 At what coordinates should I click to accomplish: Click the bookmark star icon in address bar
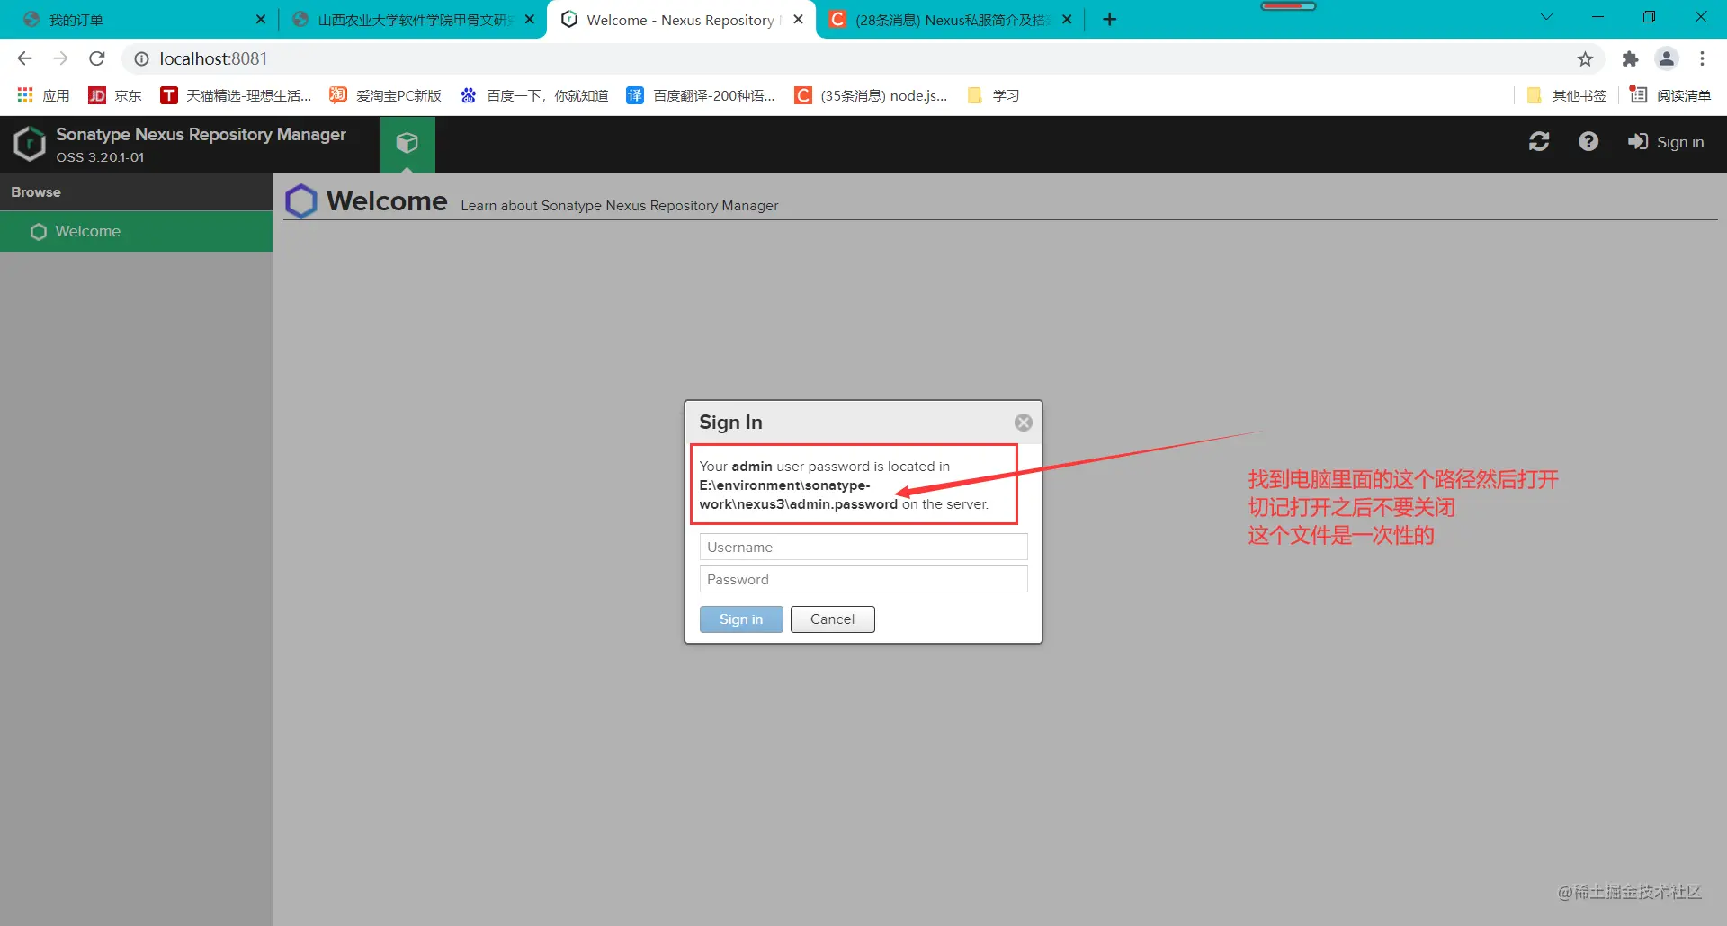pyautogui.click(x=1585, y=58)
